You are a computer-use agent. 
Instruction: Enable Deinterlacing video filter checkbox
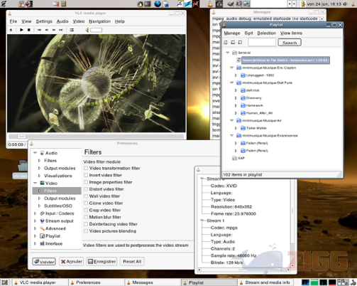point(86,224)
